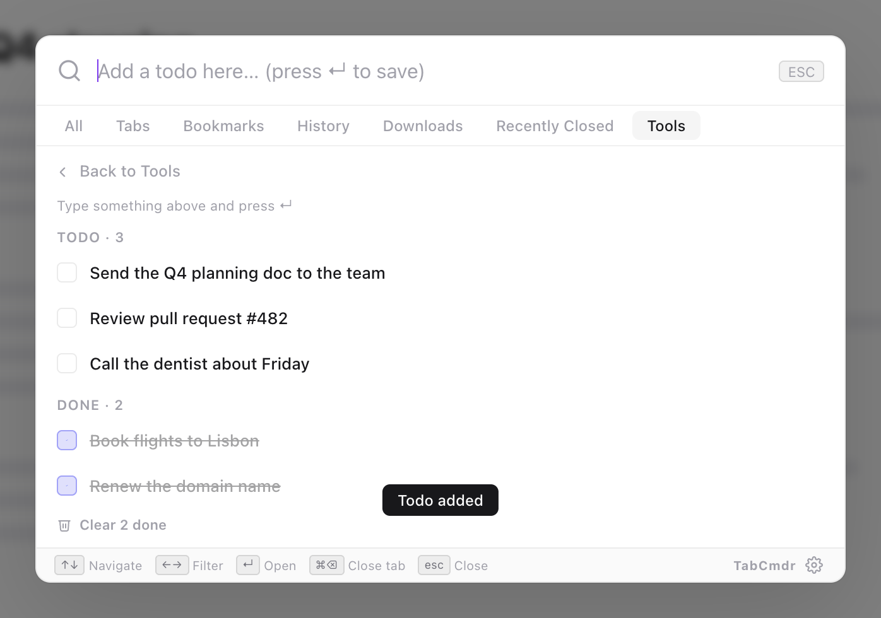The height and width of the screenshot is (618, 881).
Task: Click the left-right Filter key icon
Action: (172, 565)
